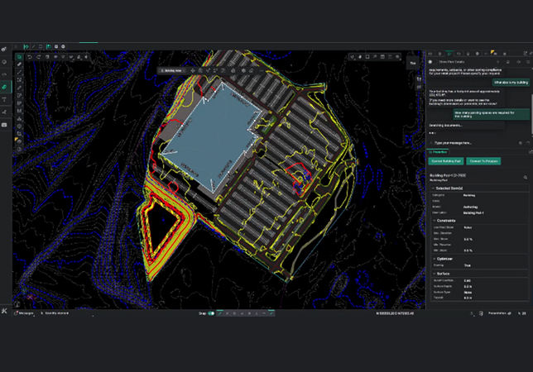The height and width of the screenshot is (372, 533).
Task: Open the Messages tab in status bar
Action: pos(25,313)
